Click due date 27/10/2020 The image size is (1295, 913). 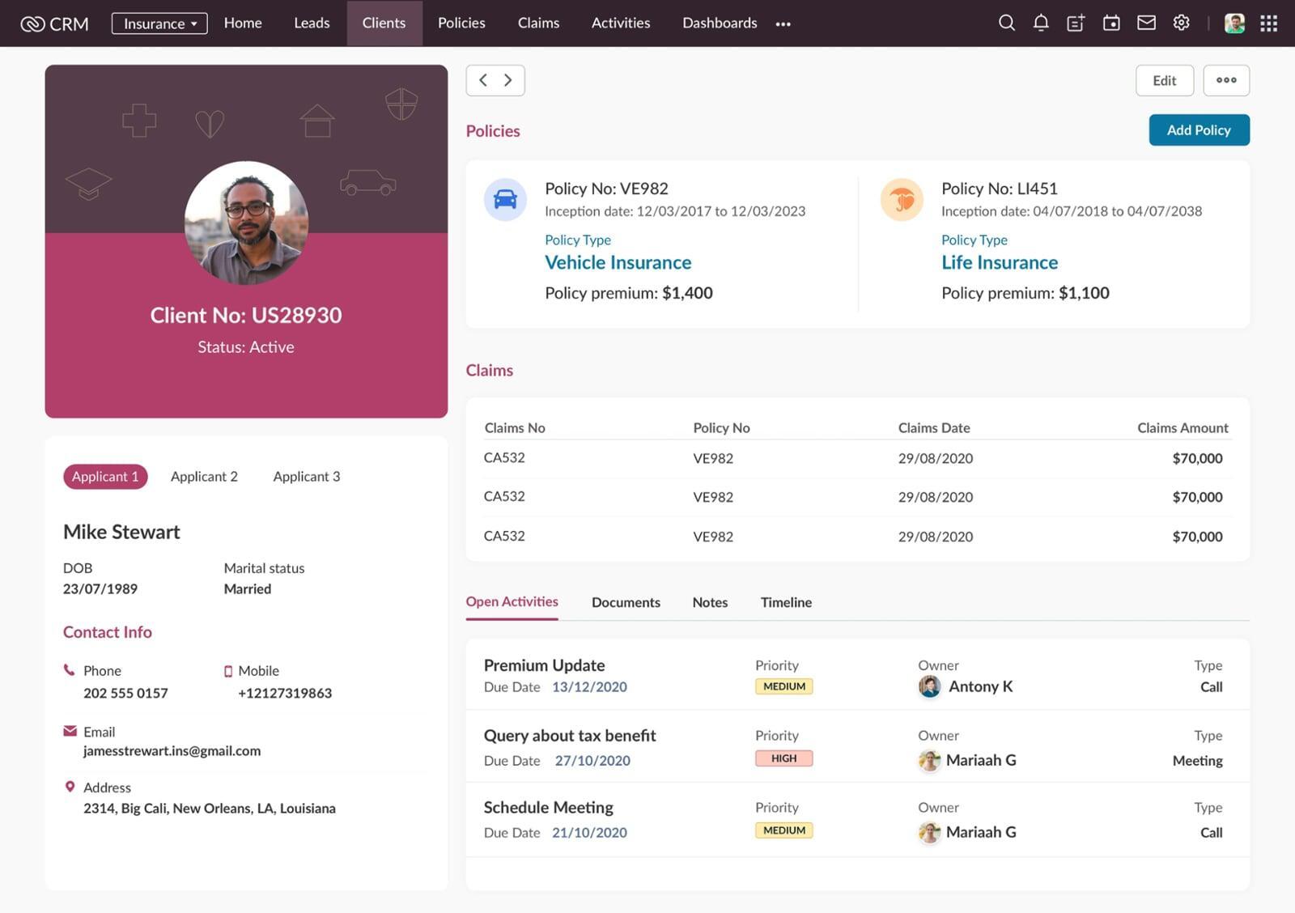pos(592,760)
